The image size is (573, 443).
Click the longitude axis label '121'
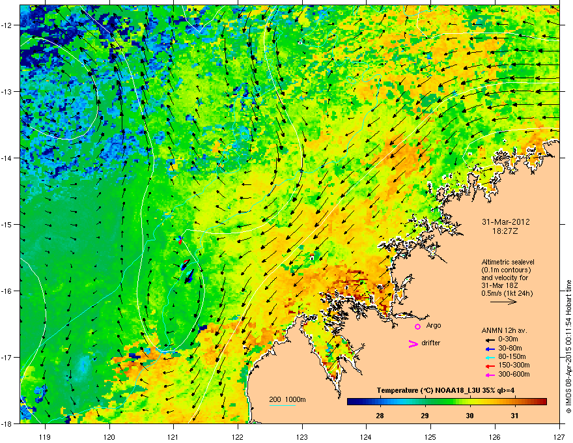tap(173, 436)
